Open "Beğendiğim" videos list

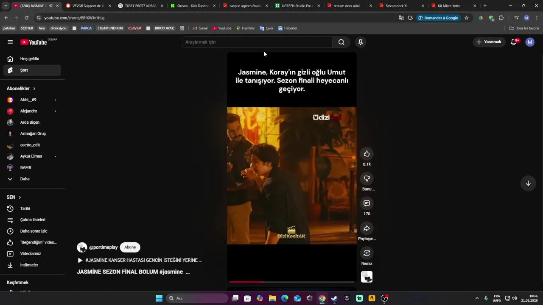tap(32, 242)
